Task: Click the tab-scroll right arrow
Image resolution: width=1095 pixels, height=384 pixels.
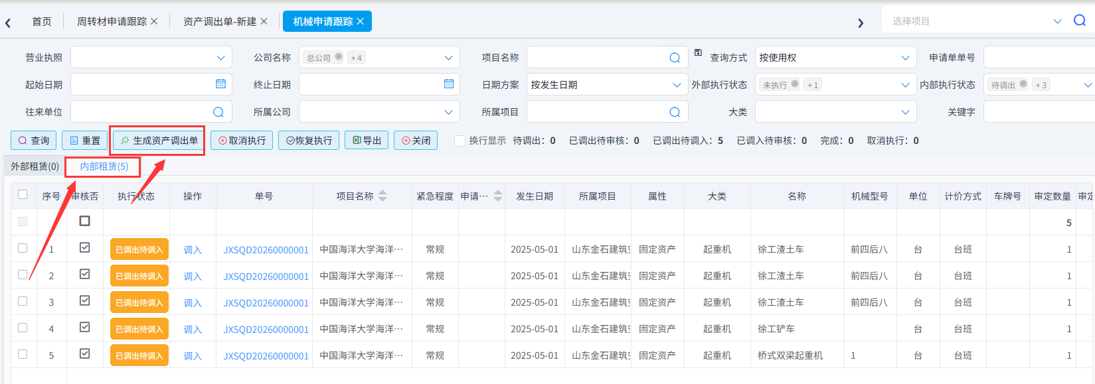Action: tap(861, 23)
